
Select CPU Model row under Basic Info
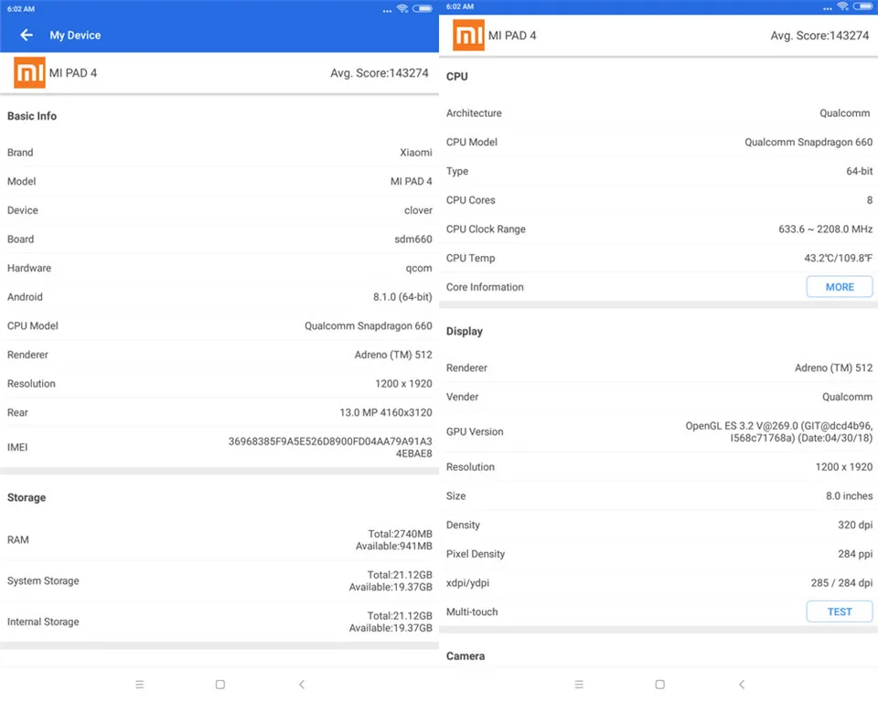[219, 325]
